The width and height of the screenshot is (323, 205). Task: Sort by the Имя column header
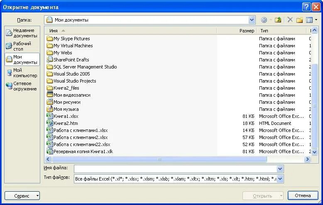(131, 31)
